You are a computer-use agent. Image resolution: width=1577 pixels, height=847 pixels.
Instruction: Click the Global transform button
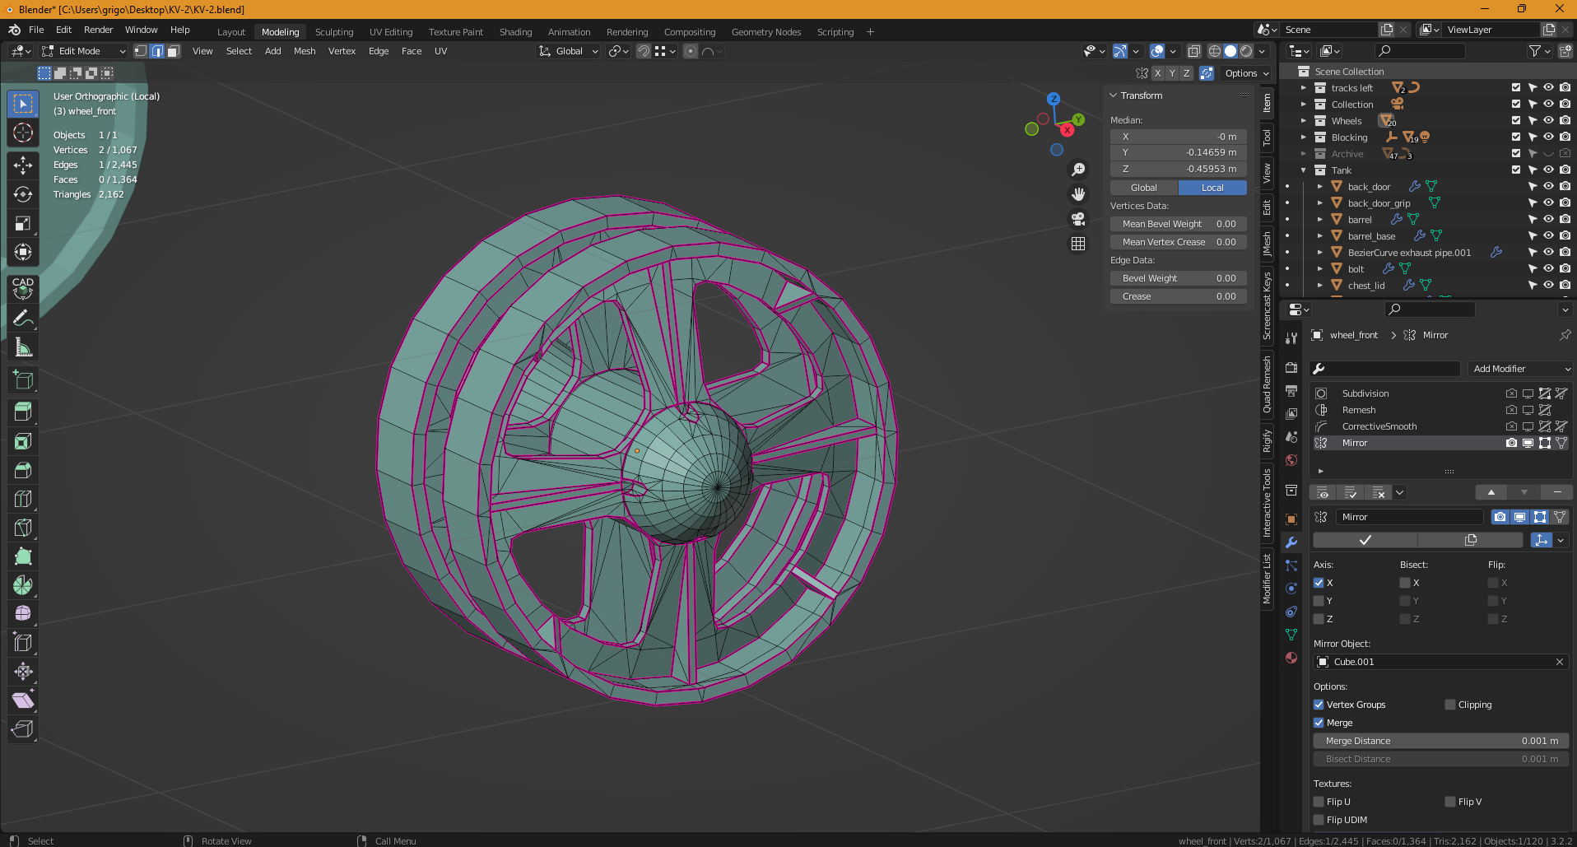pos(1143,188)
